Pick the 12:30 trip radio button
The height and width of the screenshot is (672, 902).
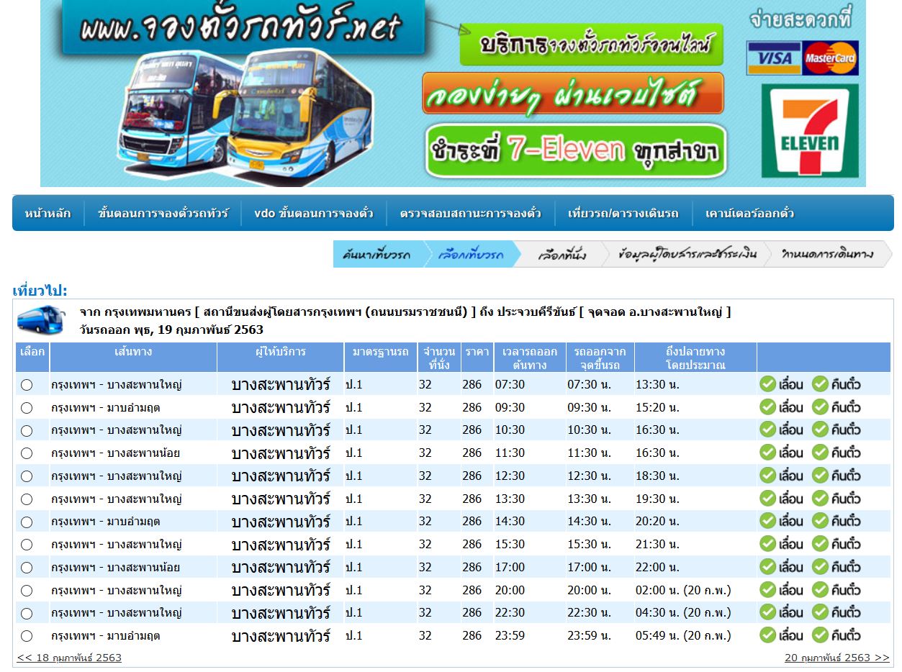[27, 476]
